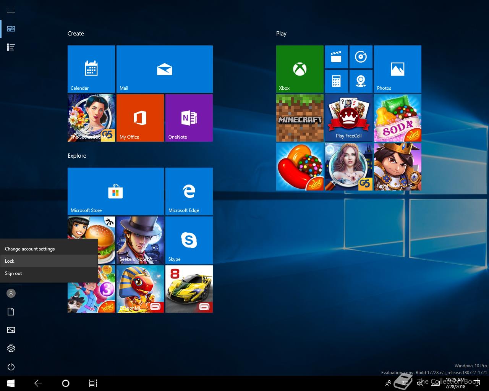Show the touch keyboard

(x=435, y=383)
